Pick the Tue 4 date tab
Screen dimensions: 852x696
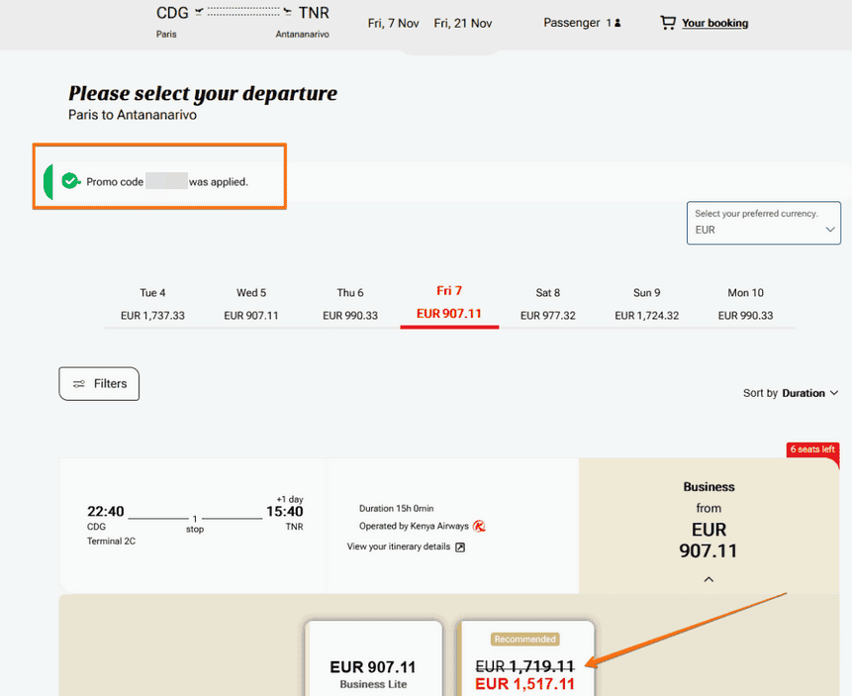[x=152, y=304]
